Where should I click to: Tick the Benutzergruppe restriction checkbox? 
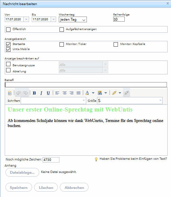[8, 64]
